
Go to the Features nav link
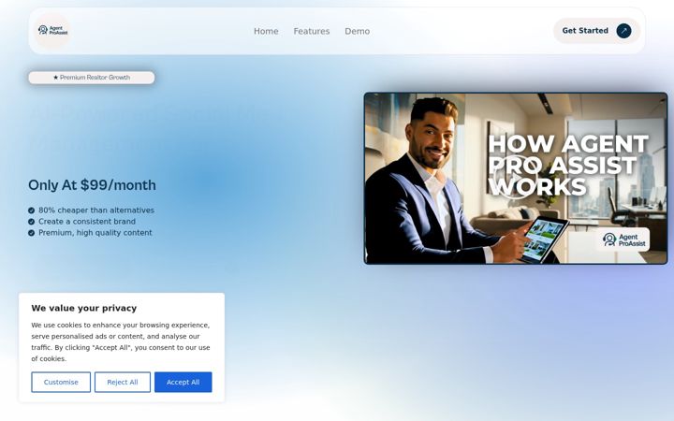point(312,32)
